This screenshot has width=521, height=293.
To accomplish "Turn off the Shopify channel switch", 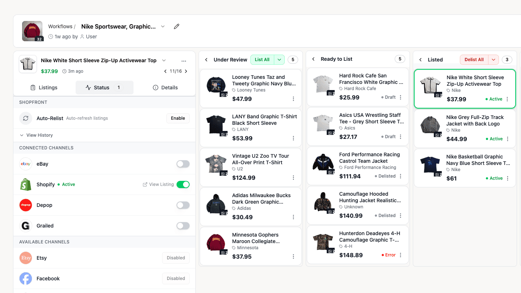I will pos(183,184).
